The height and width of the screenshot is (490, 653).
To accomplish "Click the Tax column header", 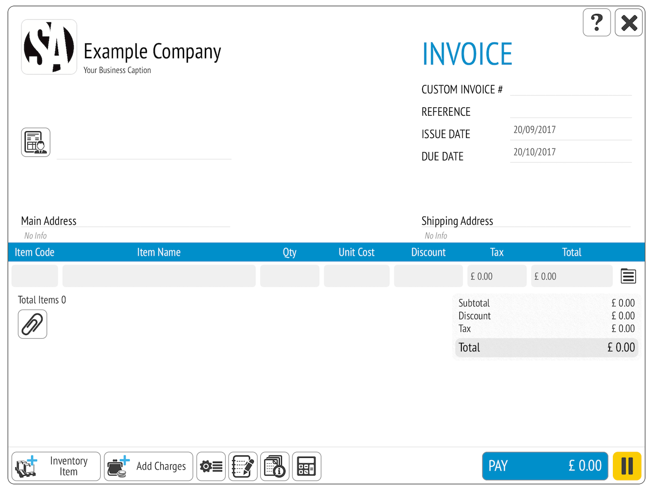I will (x=497, y=252).
